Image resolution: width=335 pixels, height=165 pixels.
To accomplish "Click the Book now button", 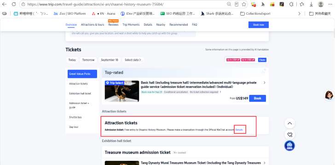I will (259, 25).
